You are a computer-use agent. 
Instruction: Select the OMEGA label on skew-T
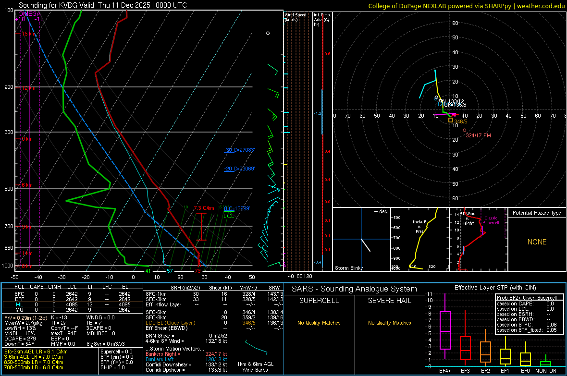(30, 14)
